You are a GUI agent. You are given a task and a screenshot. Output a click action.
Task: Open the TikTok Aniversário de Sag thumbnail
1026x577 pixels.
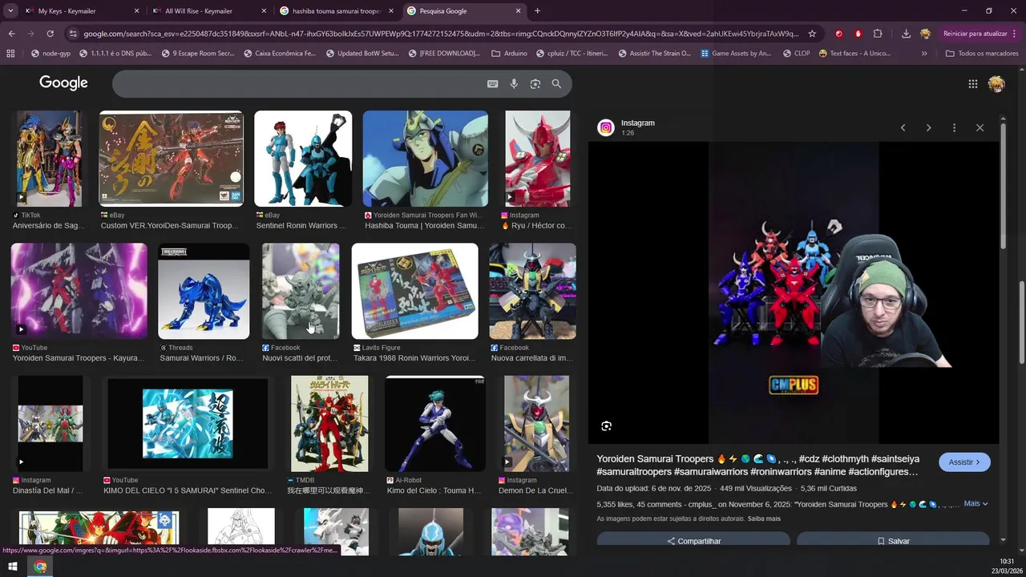(49, 159)
